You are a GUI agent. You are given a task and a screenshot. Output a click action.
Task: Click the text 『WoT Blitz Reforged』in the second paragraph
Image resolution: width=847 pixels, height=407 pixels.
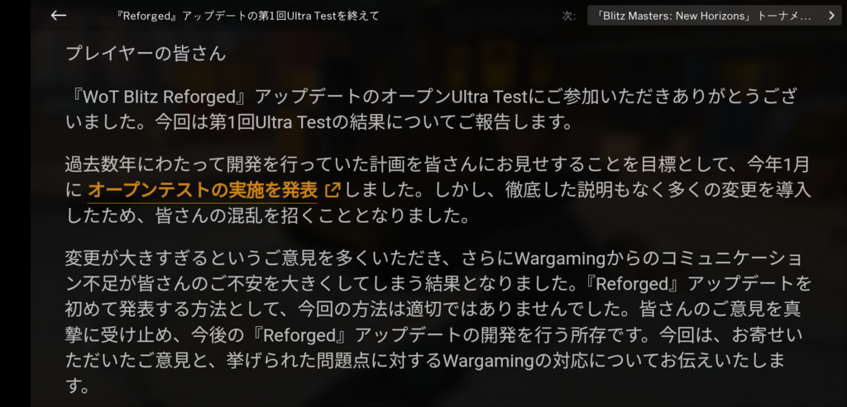160,97
